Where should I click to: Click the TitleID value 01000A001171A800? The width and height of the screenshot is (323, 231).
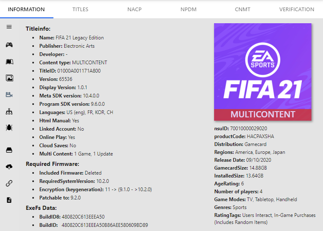(79, 71)
